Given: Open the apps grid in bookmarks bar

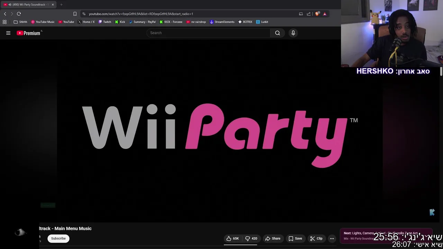Looking at the screenshot, I should click(x=4, y=22).
